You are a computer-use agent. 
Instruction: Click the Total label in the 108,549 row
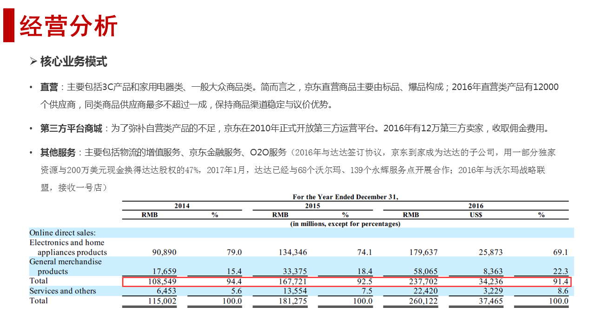(39, 281)
